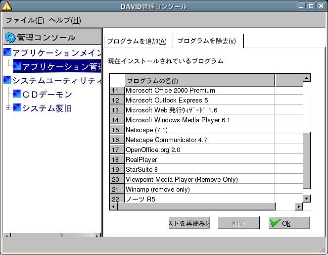This screenshot has height=255, width=328.
Task: Click tree panel scroll left arrow
Action: tap(7, 235)
